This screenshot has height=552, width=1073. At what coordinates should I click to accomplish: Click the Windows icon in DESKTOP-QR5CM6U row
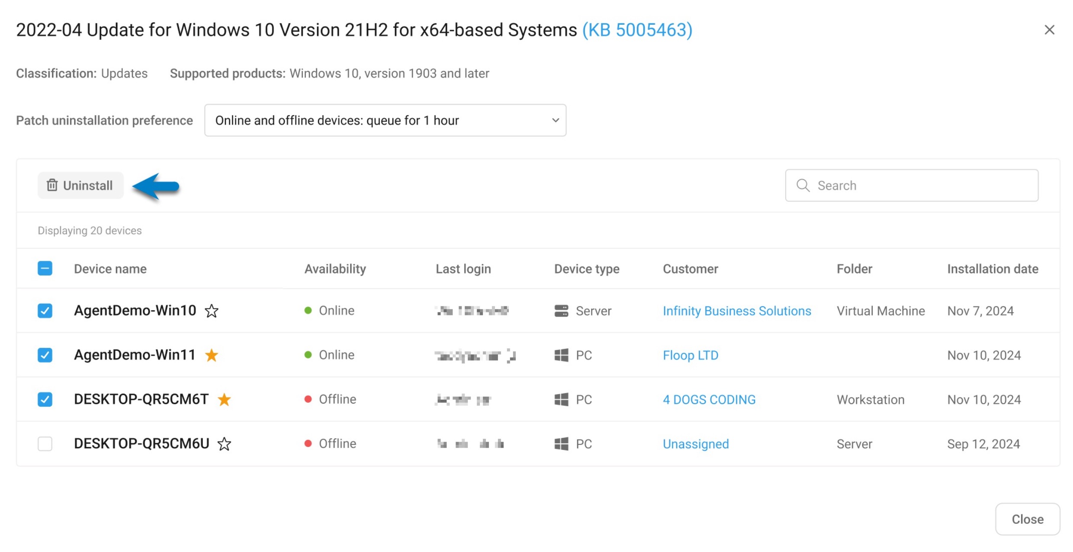click(561, 444)
